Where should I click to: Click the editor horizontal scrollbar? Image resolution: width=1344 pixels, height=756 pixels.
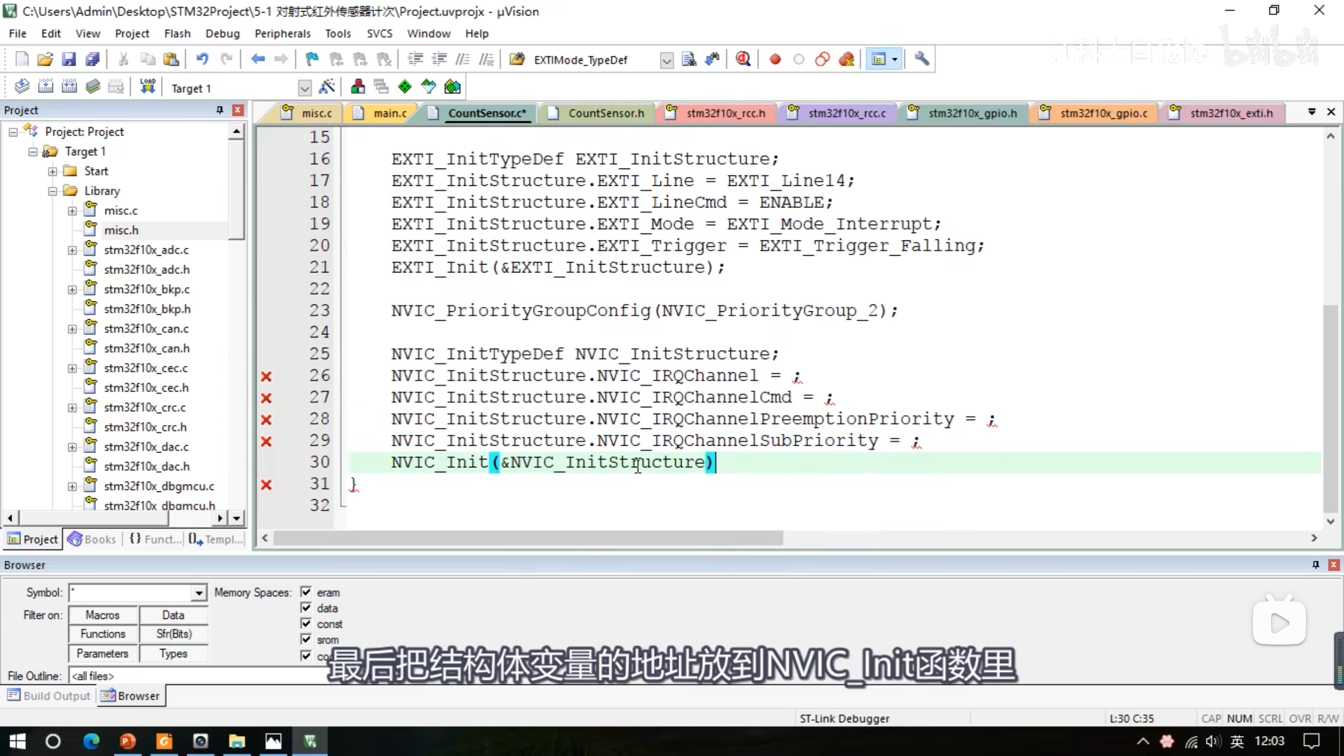point(528,538)
